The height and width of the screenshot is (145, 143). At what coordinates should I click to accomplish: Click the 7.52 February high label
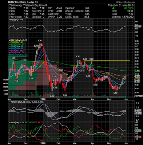point(61,70)
